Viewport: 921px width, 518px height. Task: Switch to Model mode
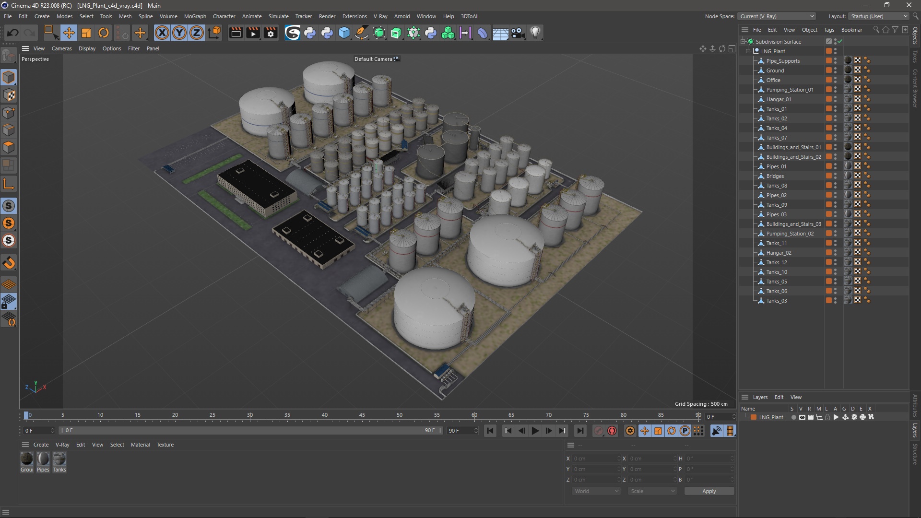(9, 77)
